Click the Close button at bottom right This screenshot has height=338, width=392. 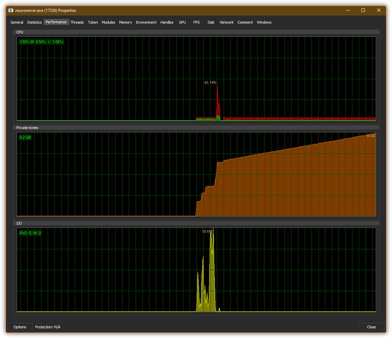(371, 327)
